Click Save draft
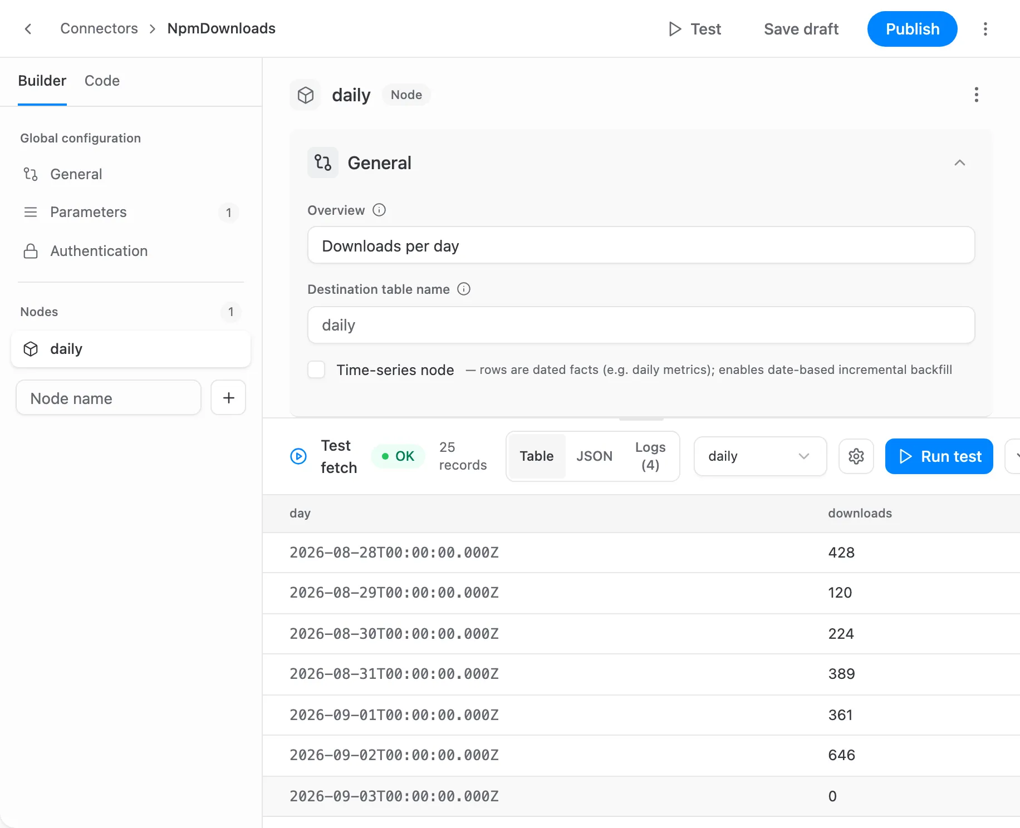The image size is (1020, 828). (801, 29)
